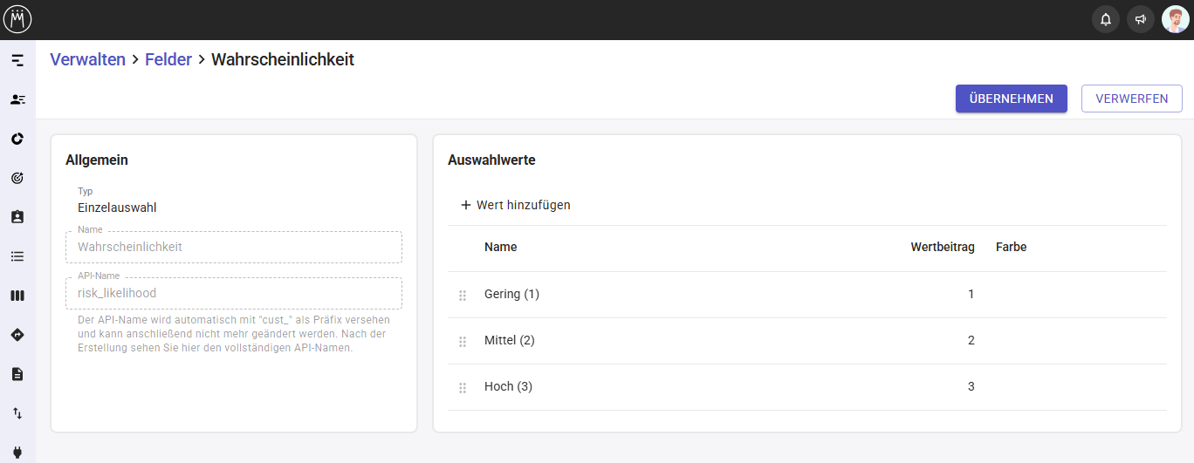Open the announcements megaphone icon
Screen dimensions: 1194x463
(x=1140, y=19)
